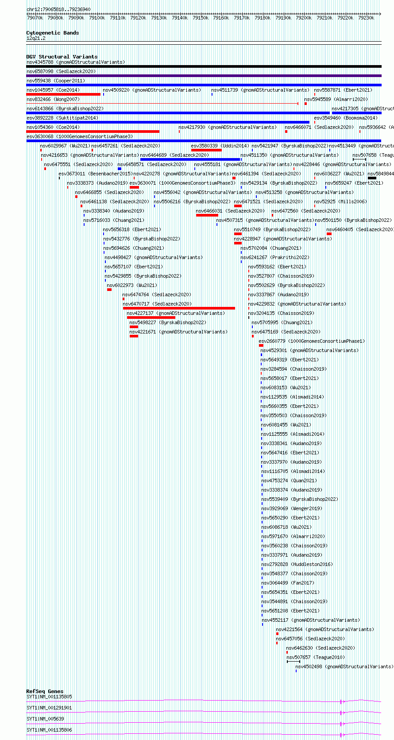
Task: Click nsv6029967 (Wu2021) label
Action: click(65, 146)
